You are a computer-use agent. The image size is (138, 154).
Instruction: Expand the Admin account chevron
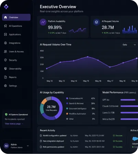point(28,146)
